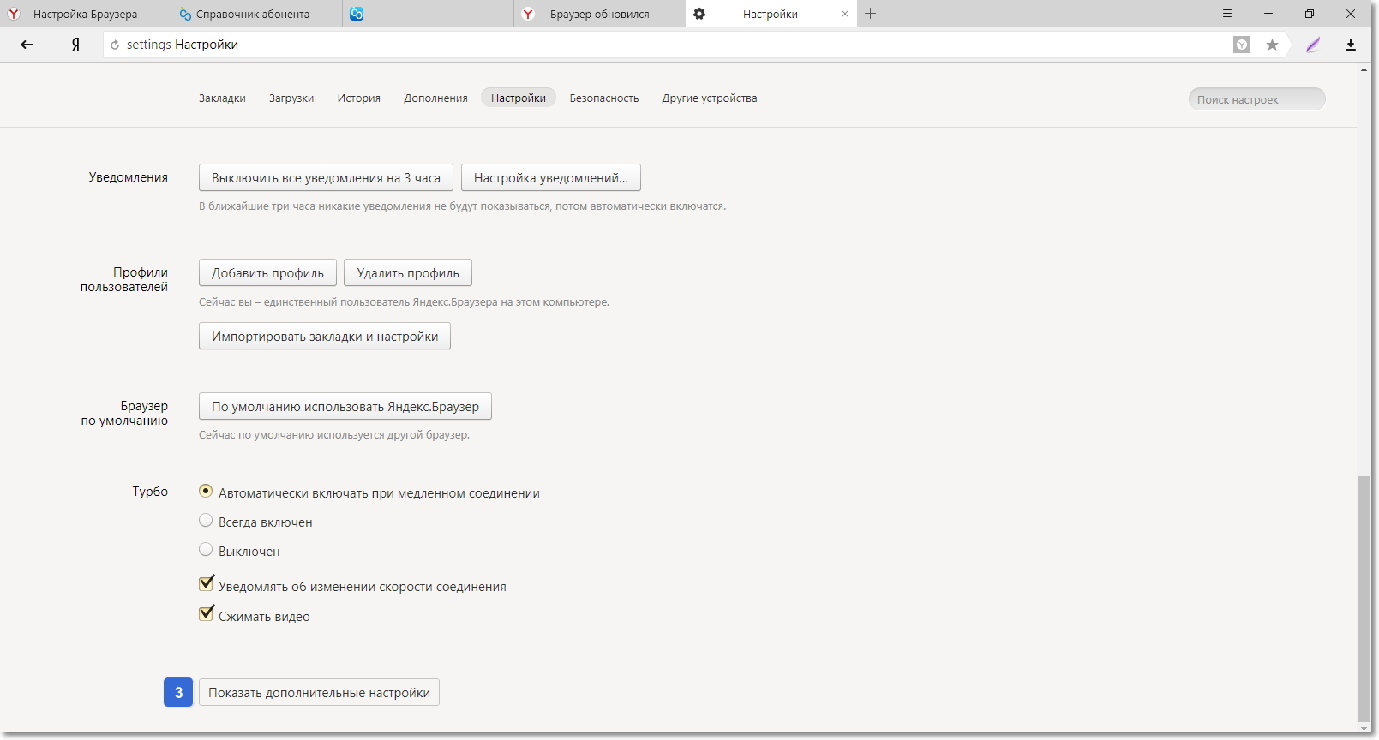This screenshot has width=1379, height=740.
Task: Click the Удалить профиль button
Action: click(408, 273)
